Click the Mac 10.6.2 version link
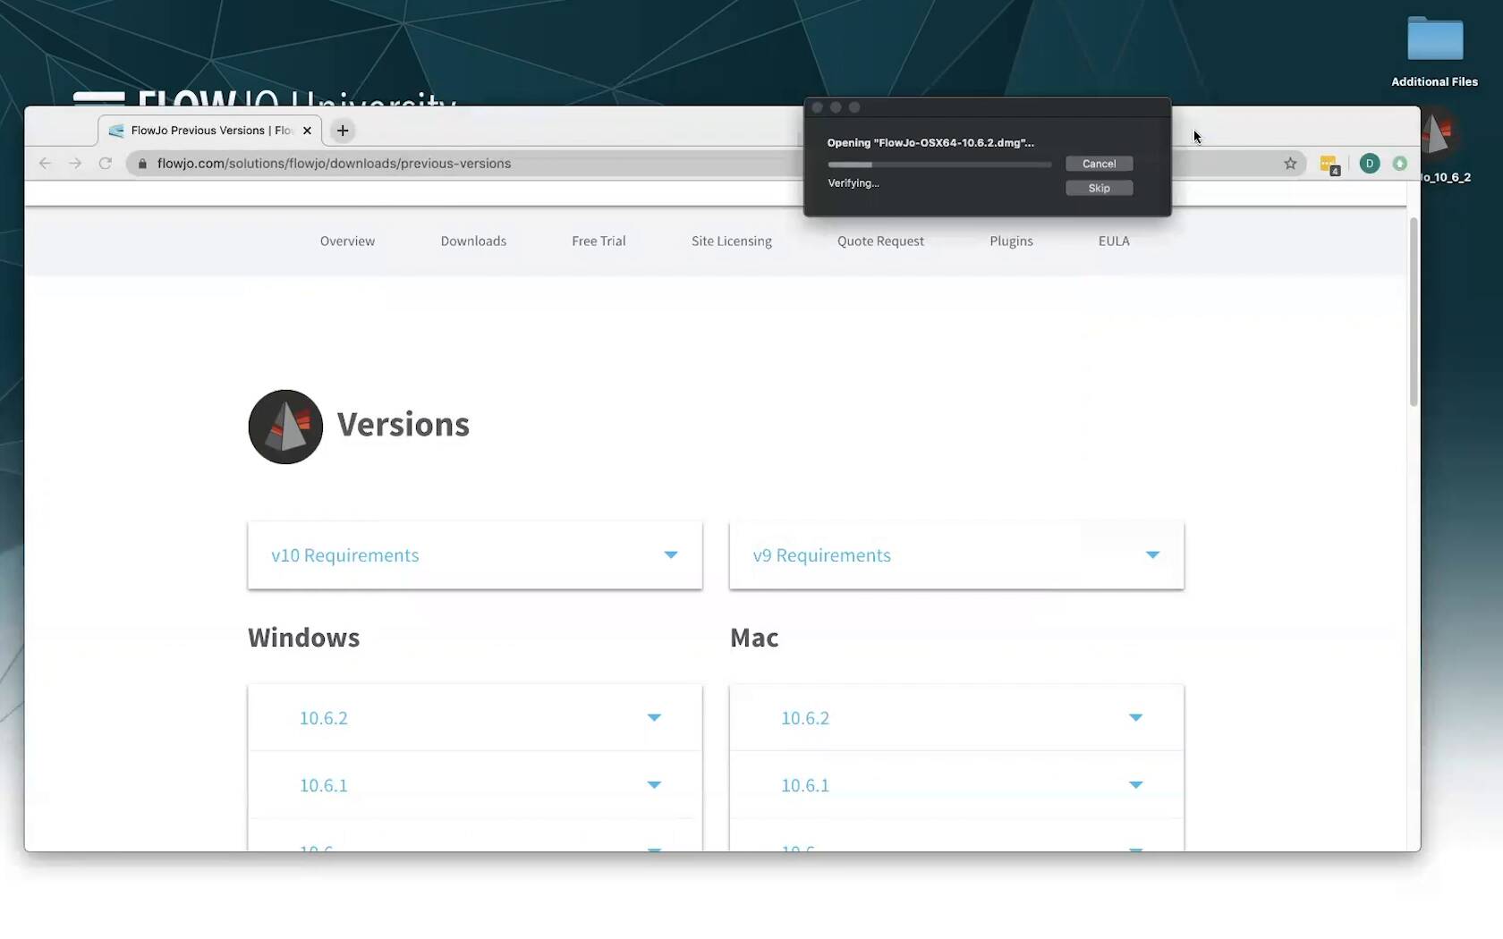The image size is (1503, 939). point(805,718)
